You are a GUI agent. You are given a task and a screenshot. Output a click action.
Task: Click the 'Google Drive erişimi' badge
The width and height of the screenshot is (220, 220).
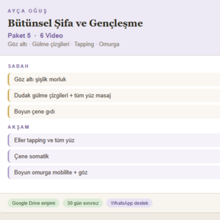point(34,203)
